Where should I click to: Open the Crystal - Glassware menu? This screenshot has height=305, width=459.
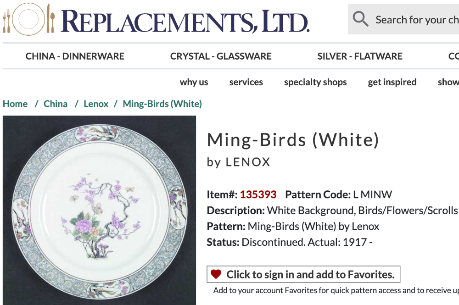[x=221, y=56]
